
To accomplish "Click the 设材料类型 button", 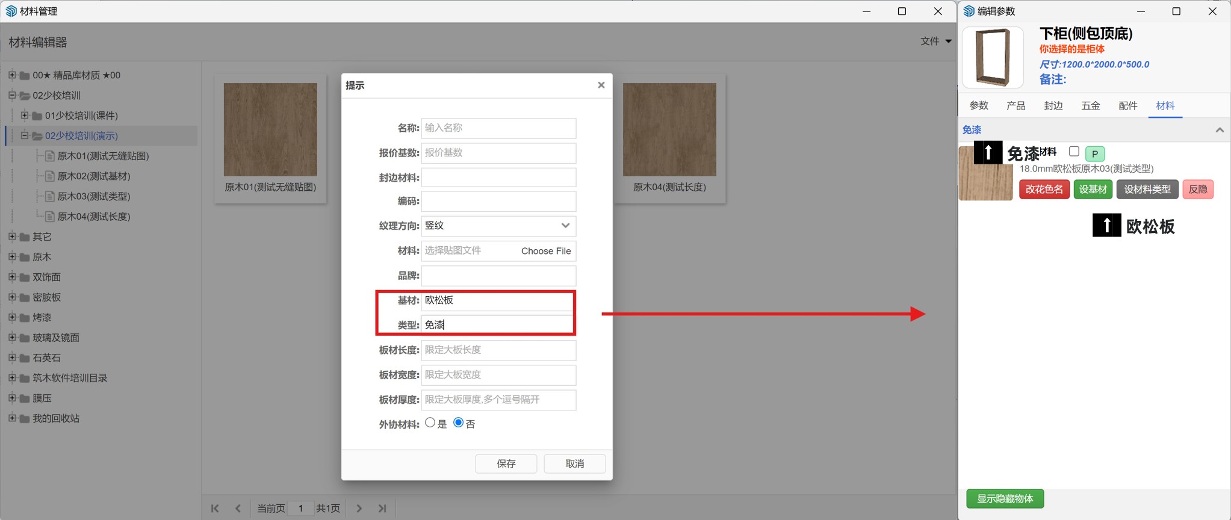I will pyautogui.click(x=1147, y=190).
